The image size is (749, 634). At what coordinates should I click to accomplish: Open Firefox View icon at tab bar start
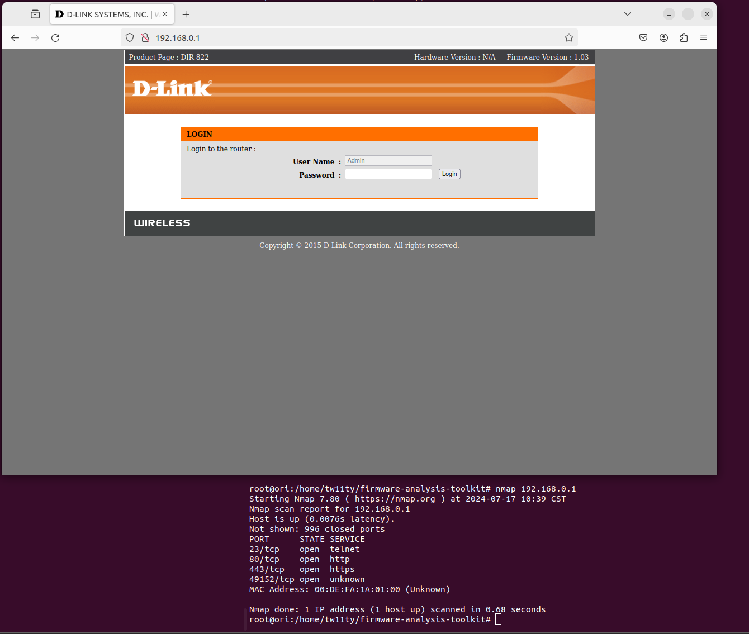[x=35, y=15]
